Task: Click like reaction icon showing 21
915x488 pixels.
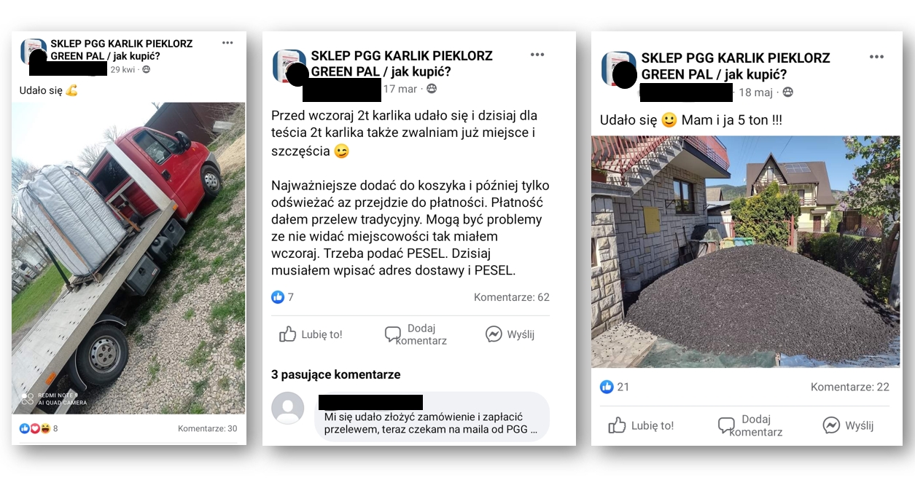Action: (x=607, y=387)
